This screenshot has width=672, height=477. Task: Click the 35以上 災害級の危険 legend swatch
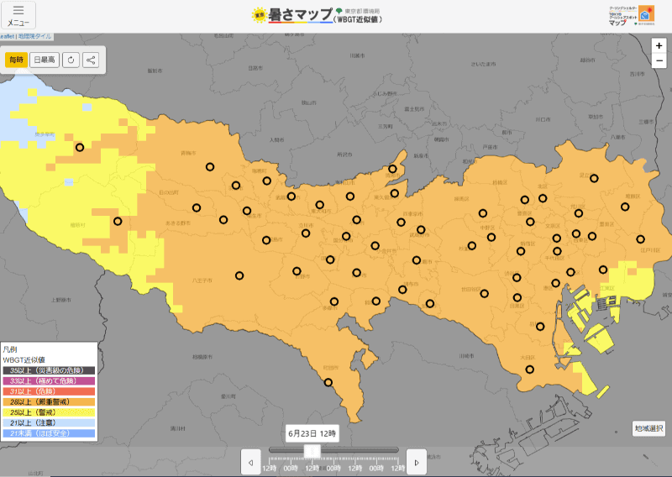tap(49, 370)
